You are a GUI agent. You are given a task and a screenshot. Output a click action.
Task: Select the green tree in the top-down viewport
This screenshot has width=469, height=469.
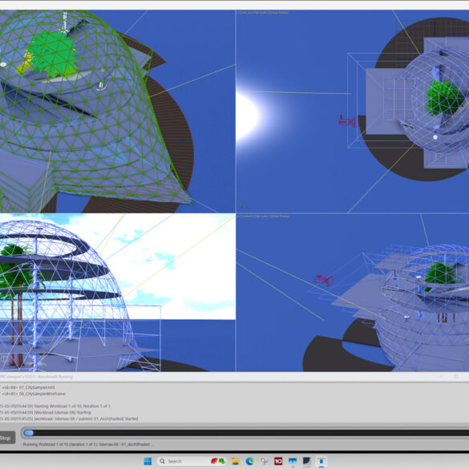click(444, 98)
